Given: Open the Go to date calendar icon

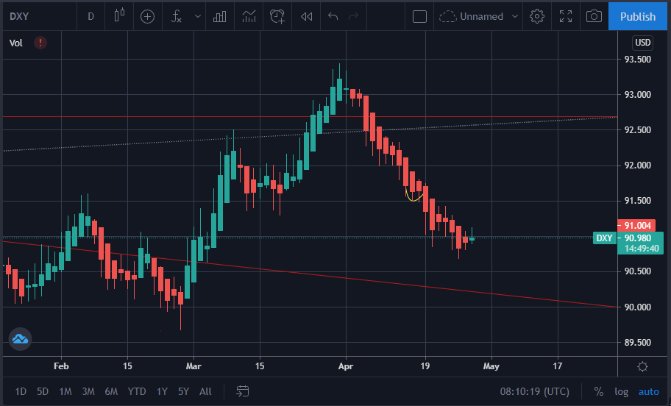Looking at the screenshot, I should (x=243, y=391).
